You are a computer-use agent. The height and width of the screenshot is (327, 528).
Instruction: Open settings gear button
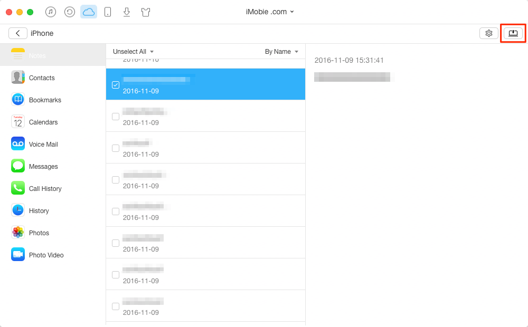pos(488,33)
